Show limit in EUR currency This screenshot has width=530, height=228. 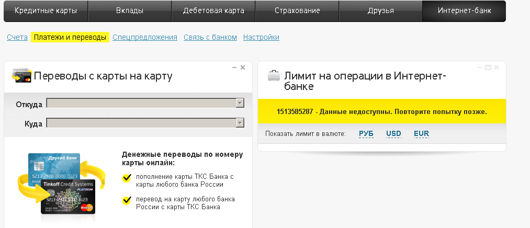421,134
